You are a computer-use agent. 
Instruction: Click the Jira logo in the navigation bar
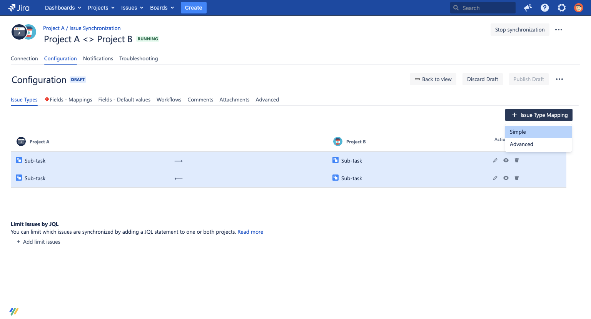click(18, 8)
